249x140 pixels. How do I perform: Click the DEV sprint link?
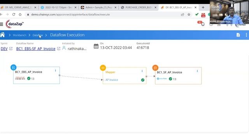(x=4, y=49)
